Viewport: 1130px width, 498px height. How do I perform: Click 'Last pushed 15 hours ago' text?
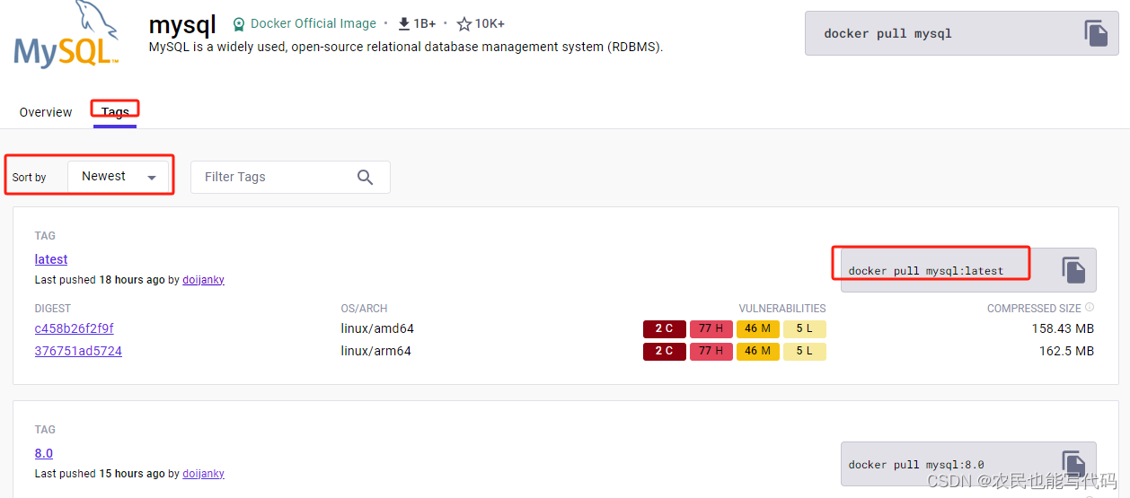(100, 473)
